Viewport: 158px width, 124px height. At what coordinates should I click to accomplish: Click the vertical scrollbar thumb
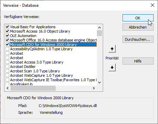click(100, 33)
